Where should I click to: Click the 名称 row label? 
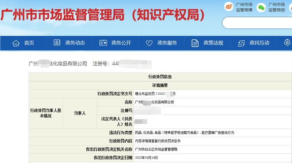pos(128,102)
